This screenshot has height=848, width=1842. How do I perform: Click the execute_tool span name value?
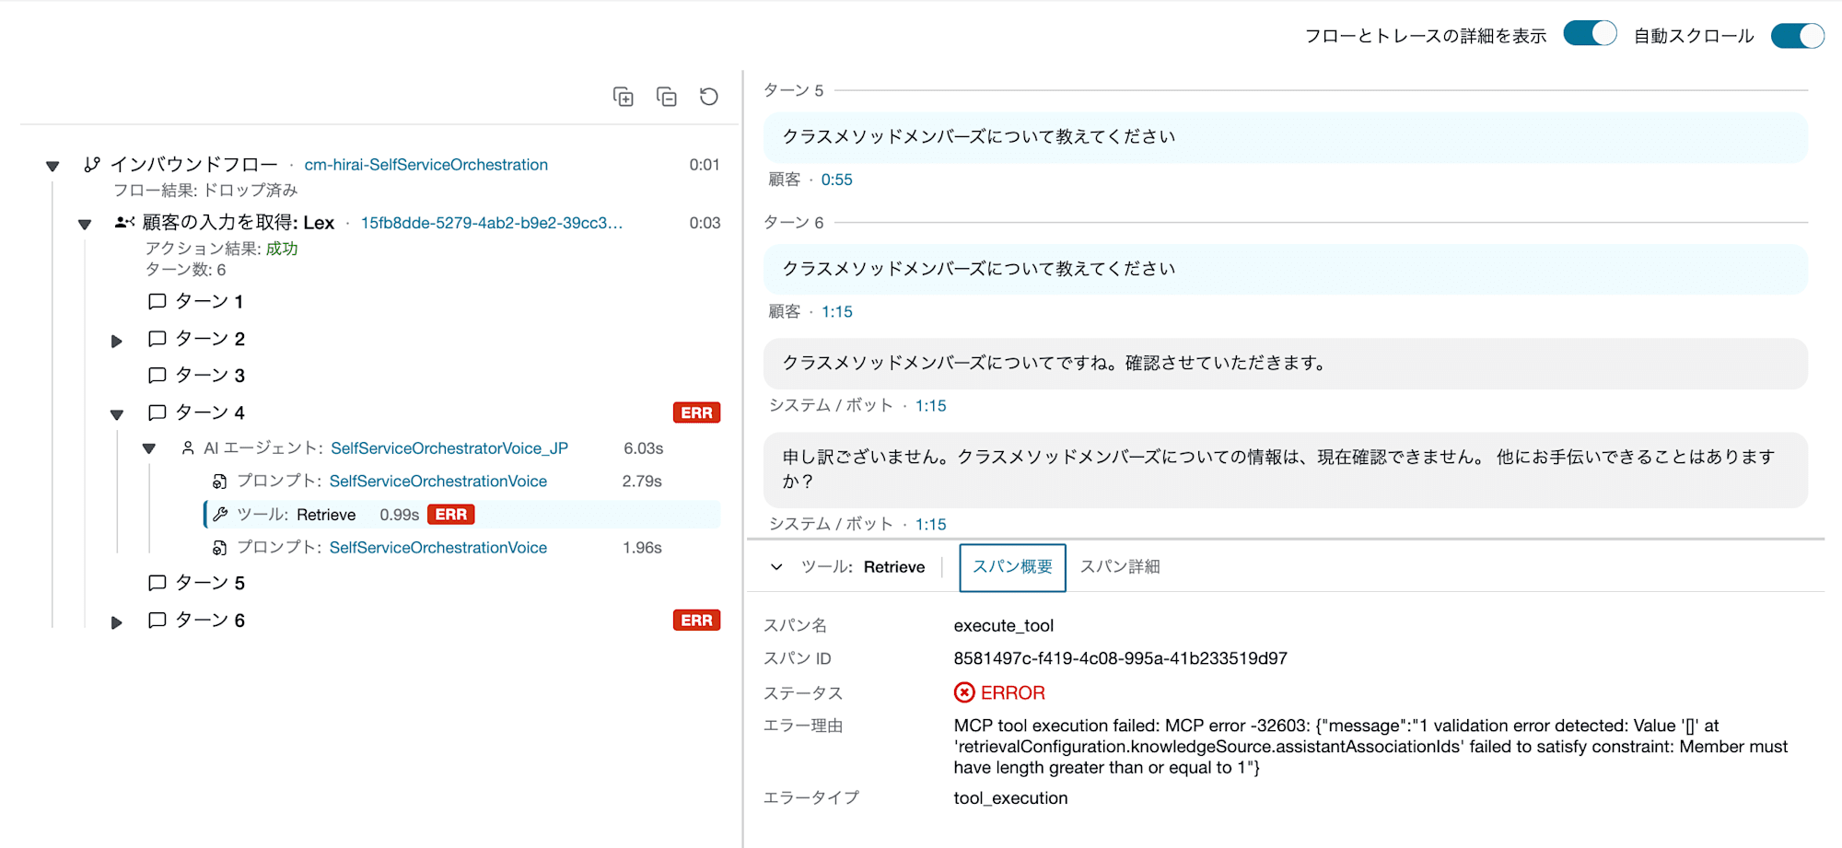(x=1004, y=626)
